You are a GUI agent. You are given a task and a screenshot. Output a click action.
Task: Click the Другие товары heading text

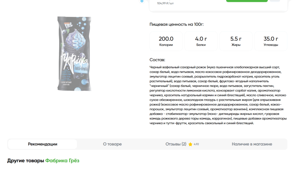pyautogui.click(x=25, y=161)
